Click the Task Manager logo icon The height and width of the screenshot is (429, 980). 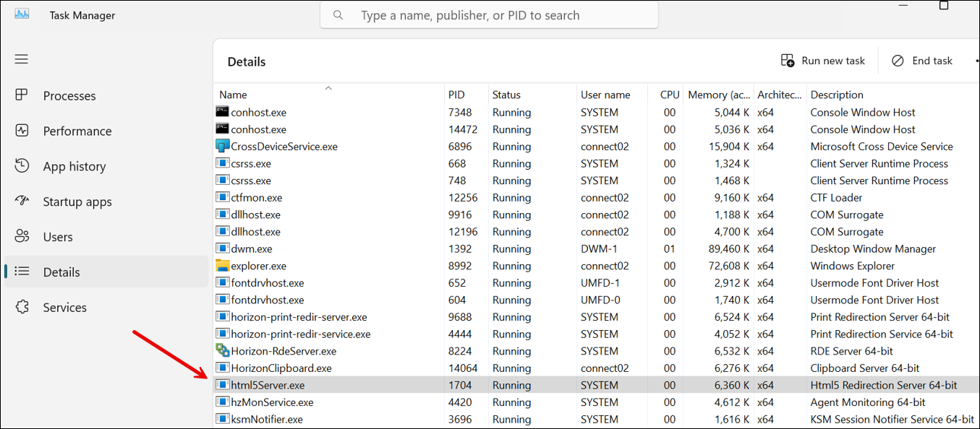[22, 13]
